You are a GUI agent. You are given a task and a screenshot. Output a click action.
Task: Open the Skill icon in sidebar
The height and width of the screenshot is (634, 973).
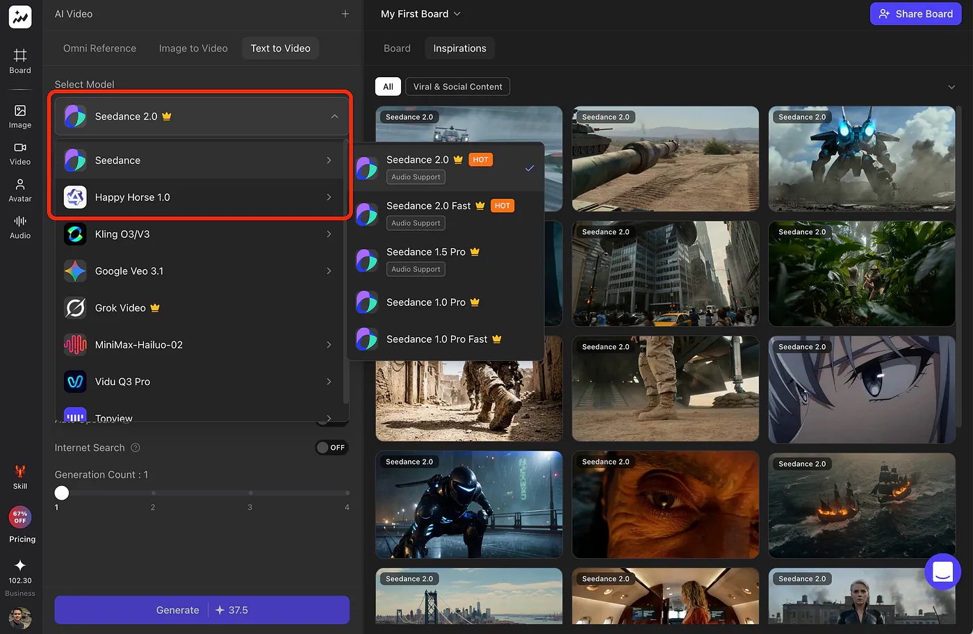(20, 477)
